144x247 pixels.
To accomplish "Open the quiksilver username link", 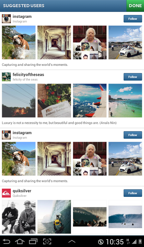I will pyautogui.click(x=22, y=191).
